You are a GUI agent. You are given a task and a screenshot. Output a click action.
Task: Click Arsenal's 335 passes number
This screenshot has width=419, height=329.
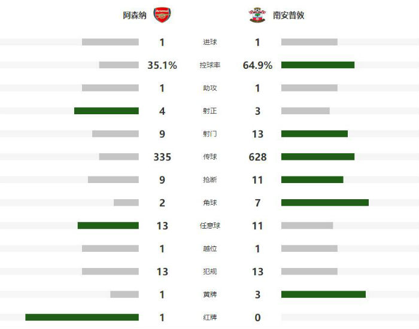click(x=162, y=157)
